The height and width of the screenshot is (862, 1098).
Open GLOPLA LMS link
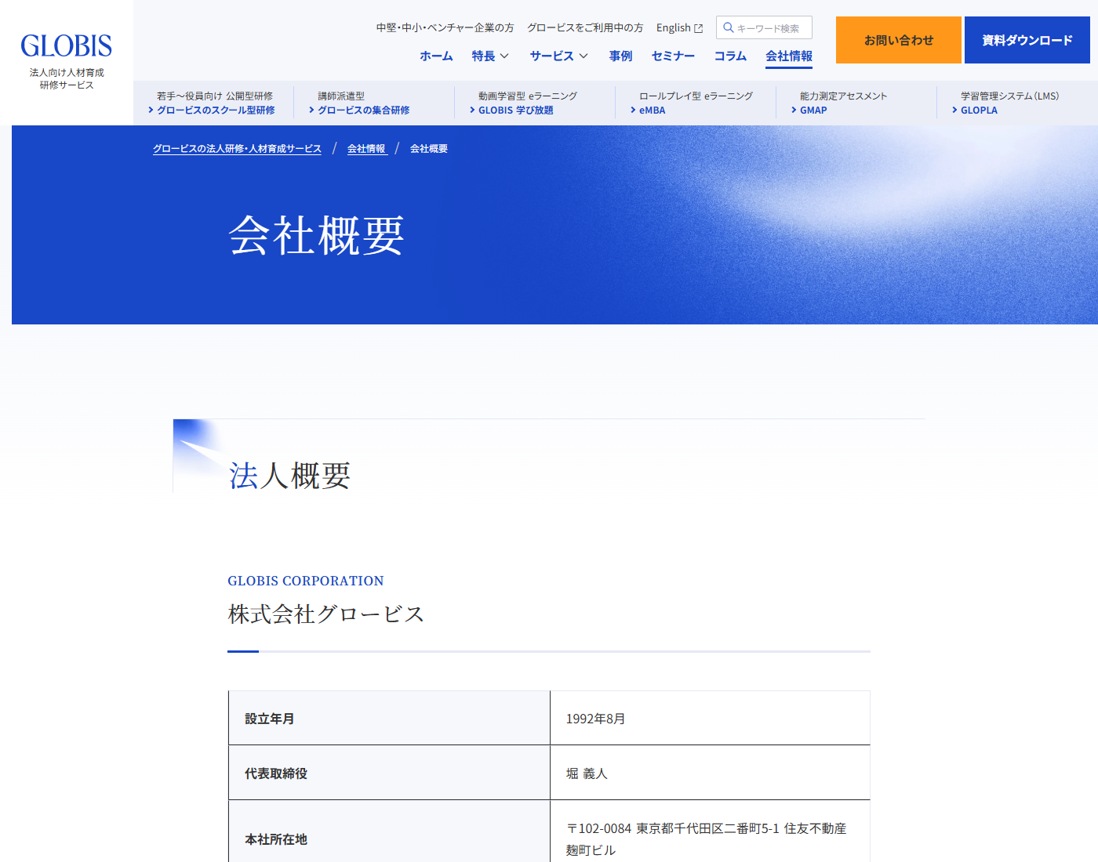coord(979,110)
